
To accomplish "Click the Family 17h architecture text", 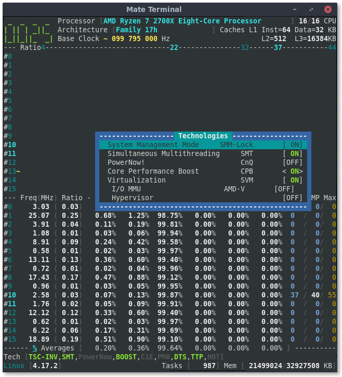I will tap(137, 30).
